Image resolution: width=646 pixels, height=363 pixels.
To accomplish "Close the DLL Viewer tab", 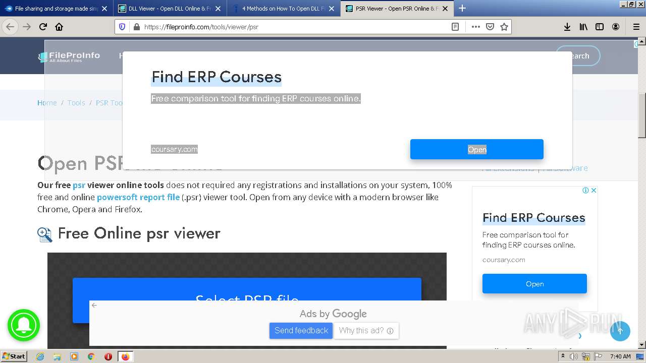I will [218, 8].
